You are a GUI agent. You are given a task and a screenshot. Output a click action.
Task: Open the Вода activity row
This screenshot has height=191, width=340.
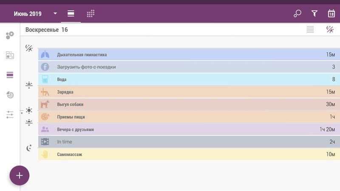coord(189,79)
